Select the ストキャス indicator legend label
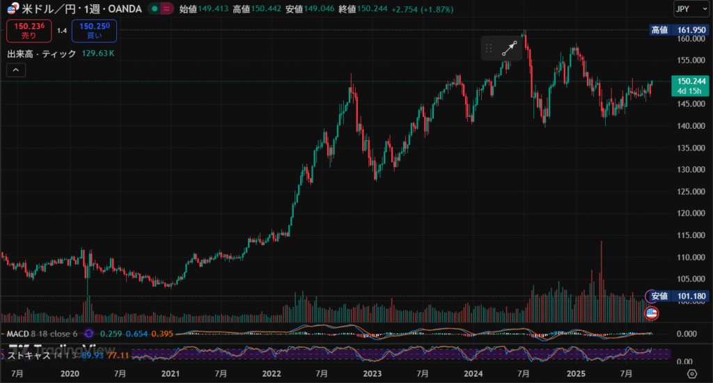Viewport: 713px width, 383px height. click(x=28, y=356)
